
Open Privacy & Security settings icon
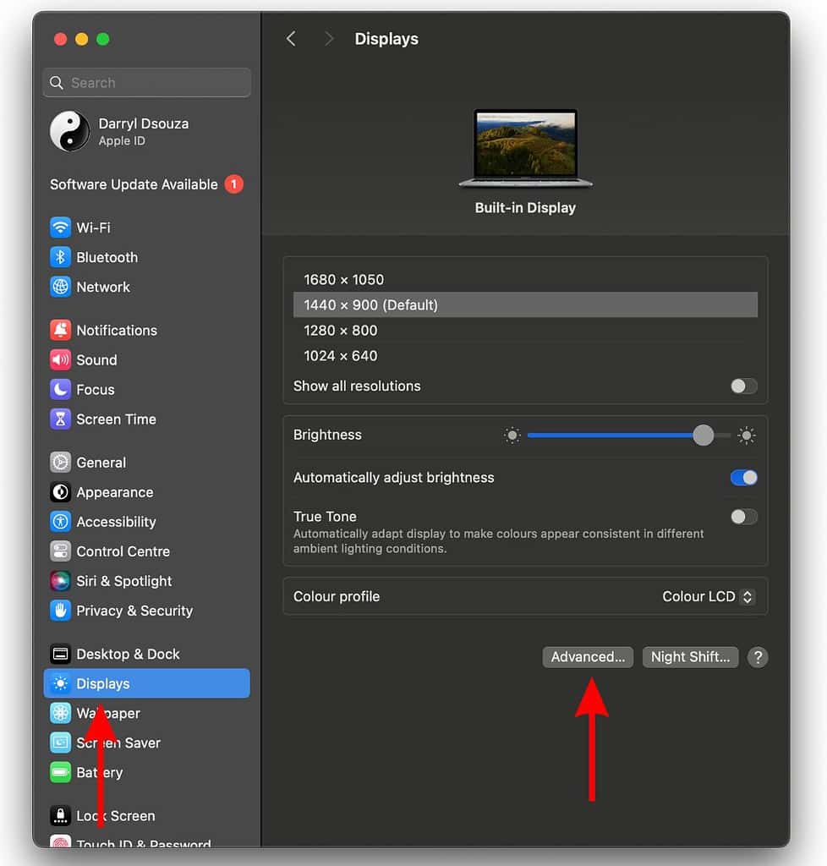(x=60, y=611)
